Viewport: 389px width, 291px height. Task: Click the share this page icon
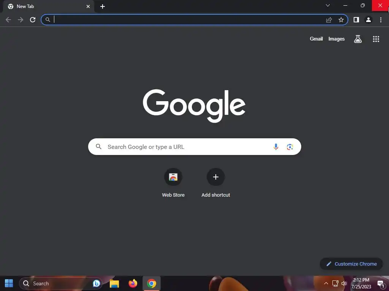tap(329, 20)
